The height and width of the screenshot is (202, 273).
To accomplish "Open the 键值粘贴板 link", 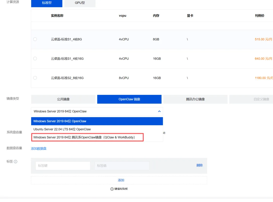I will [121, 189].
